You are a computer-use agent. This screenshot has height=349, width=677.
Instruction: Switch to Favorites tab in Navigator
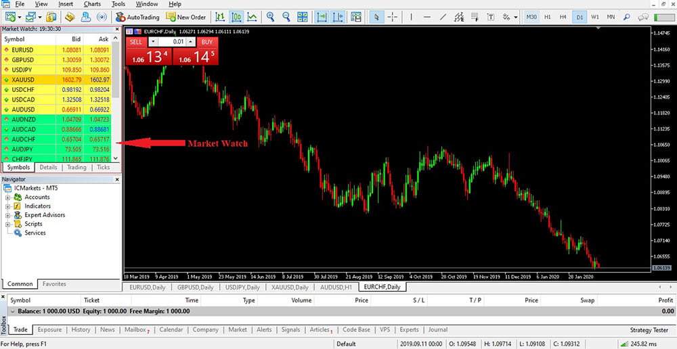[54, 284]
